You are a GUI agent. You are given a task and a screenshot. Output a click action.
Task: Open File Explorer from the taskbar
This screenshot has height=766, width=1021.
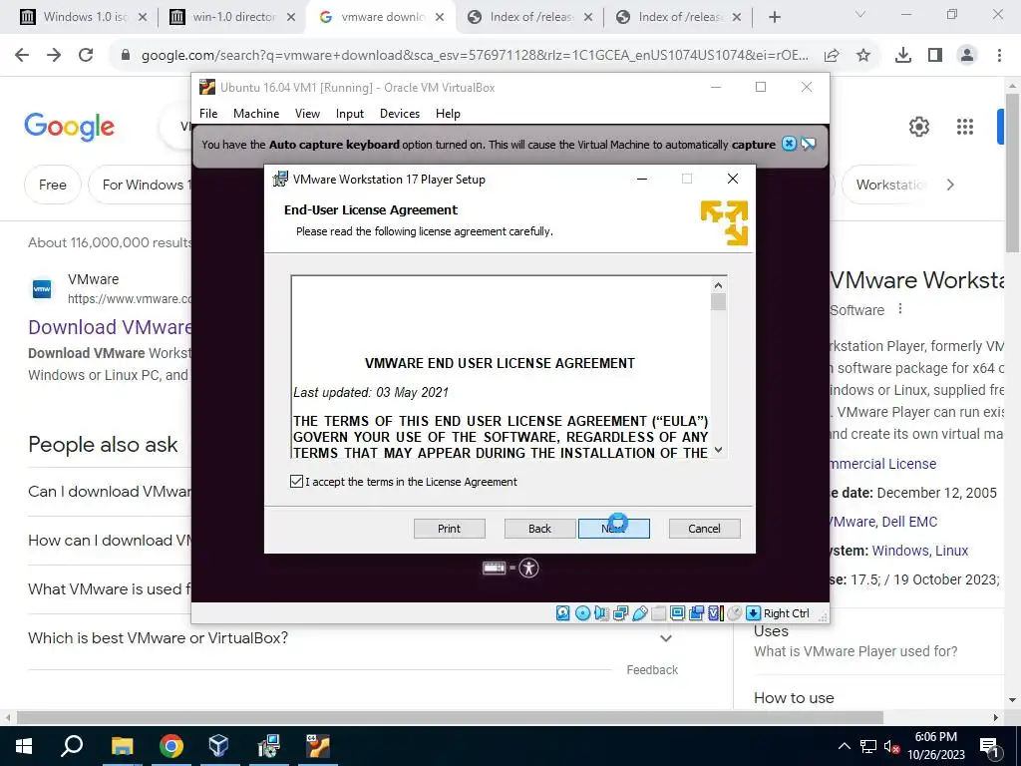[122, 746]
